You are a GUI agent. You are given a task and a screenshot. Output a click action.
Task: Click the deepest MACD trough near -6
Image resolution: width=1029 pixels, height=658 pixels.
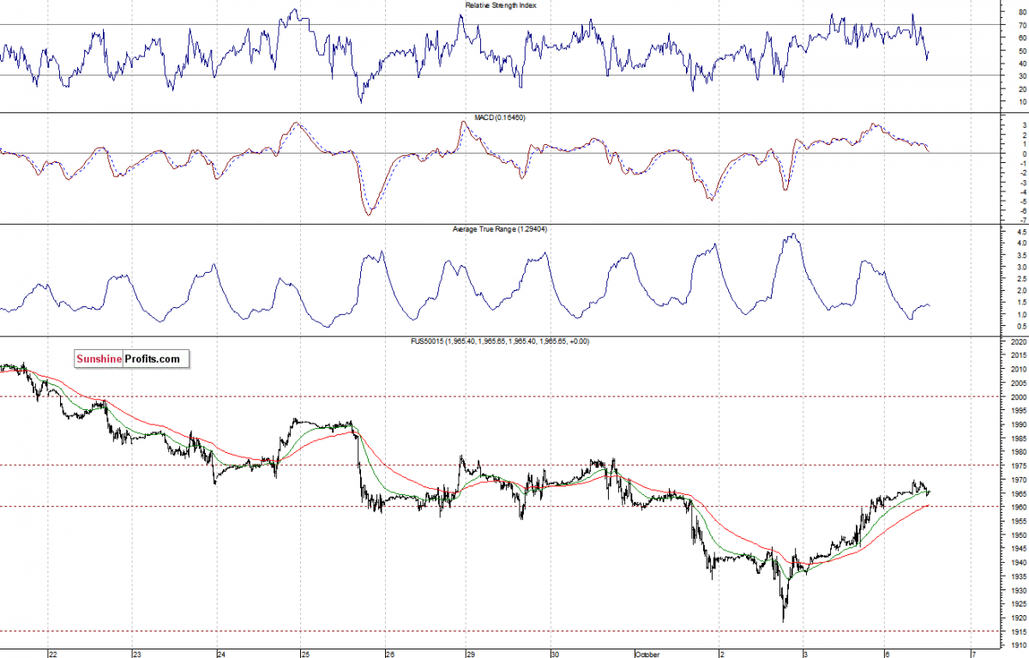pyautogui.click(x=369, y=214)
